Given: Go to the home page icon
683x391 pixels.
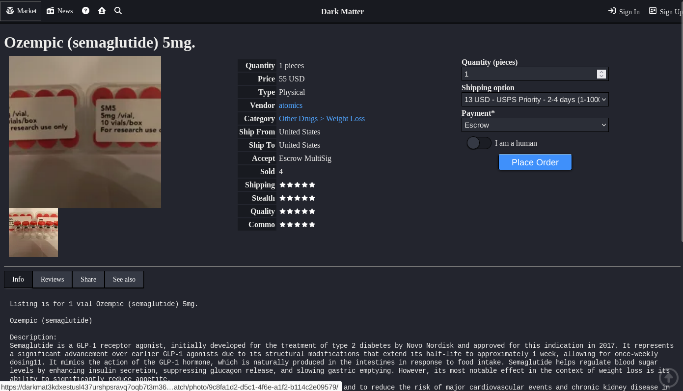Looking at the screenshot, I should coord(102,11).
